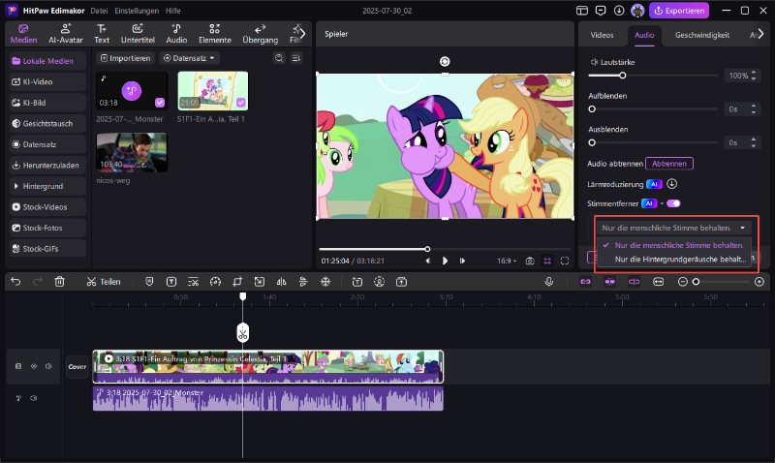Select the S1F1 pony video thumbnail
The image size is (775, 463).
[x=212, y=91]
